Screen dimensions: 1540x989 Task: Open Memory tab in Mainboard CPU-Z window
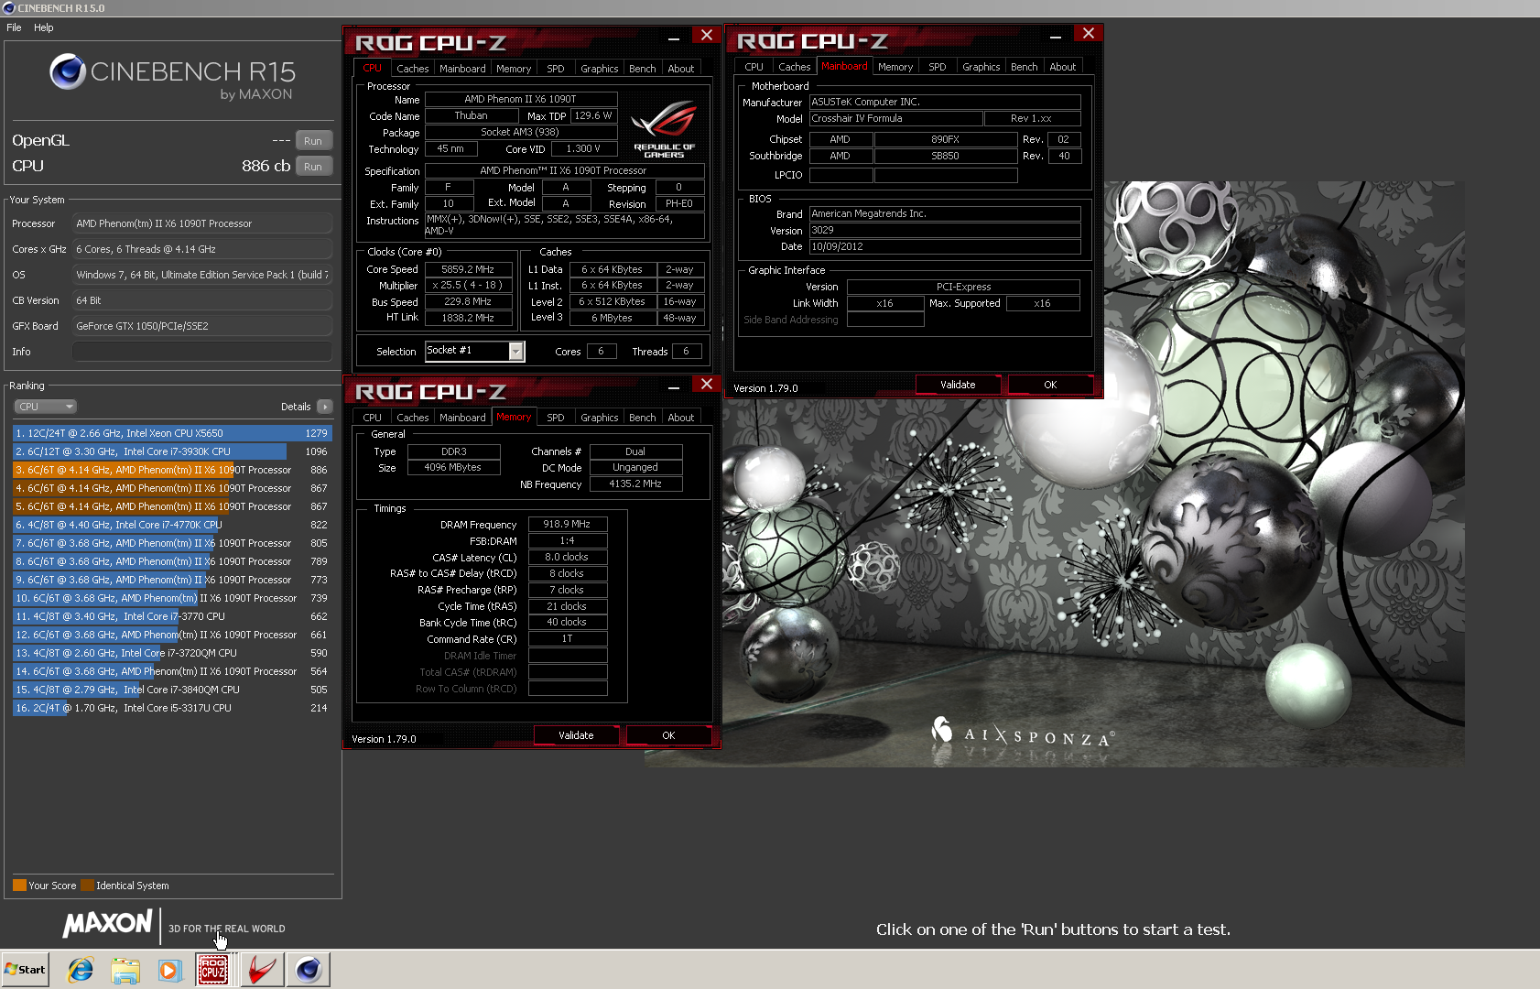pyautogui.click(x=895, y=67)
